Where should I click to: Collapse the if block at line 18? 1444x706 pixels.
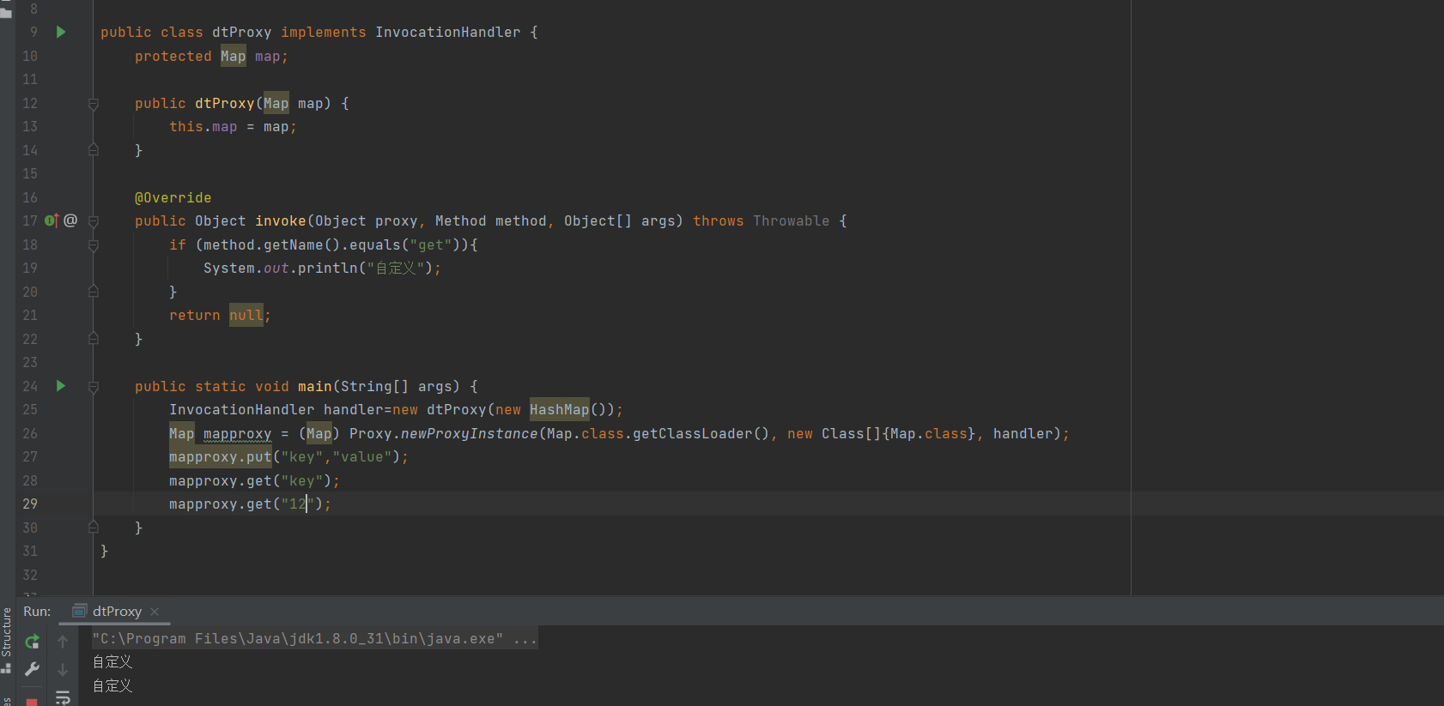click(94, 245)
